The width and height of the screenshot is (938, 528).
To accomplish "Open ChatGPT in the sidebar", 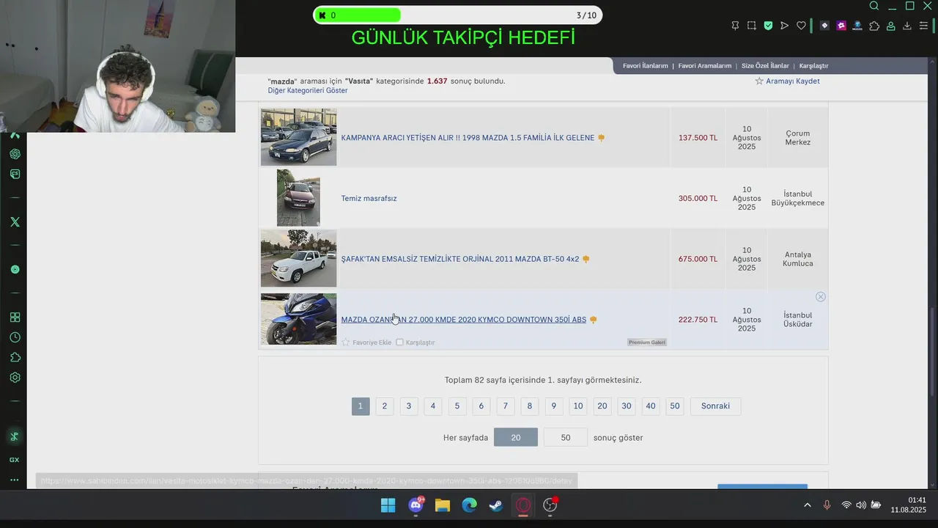I will [15, 154].
